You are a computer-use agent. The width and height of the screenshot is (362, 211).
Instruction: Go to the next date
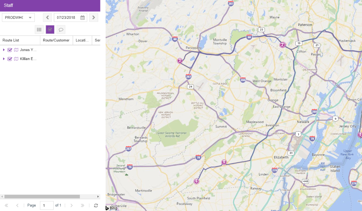(94, 18)
